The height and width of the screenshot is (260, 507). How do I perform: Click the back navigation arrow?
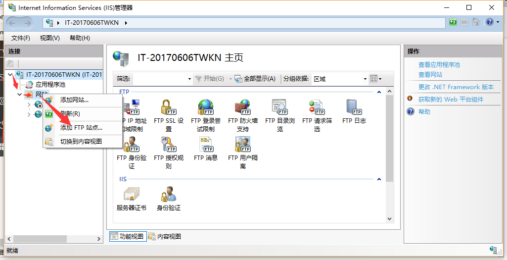12,23
